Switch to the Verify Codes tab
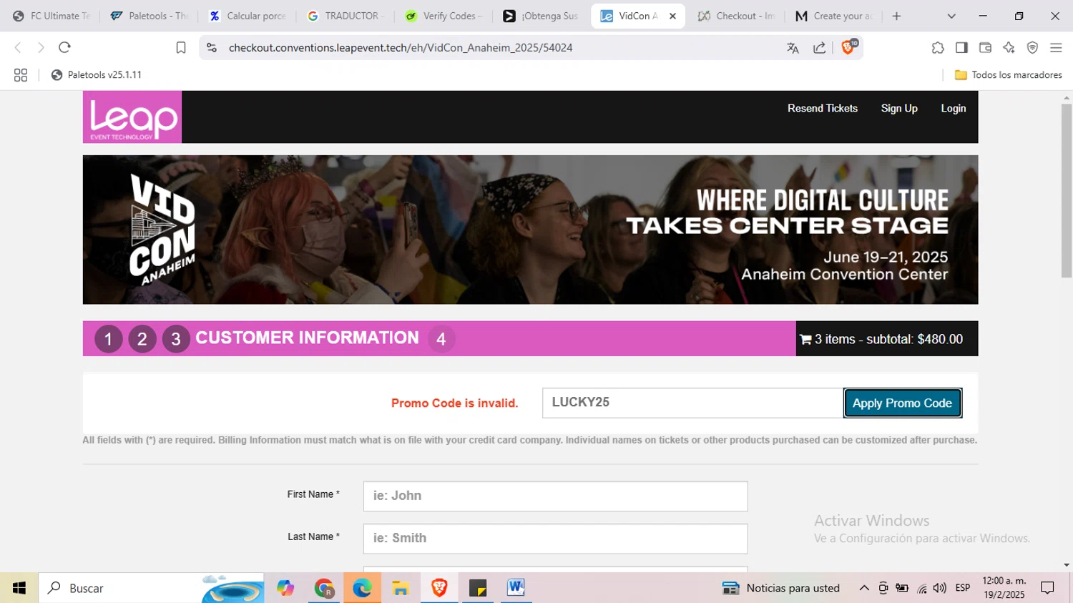The height and width of the screenshot is (603, 1073). tap(444, 16)
